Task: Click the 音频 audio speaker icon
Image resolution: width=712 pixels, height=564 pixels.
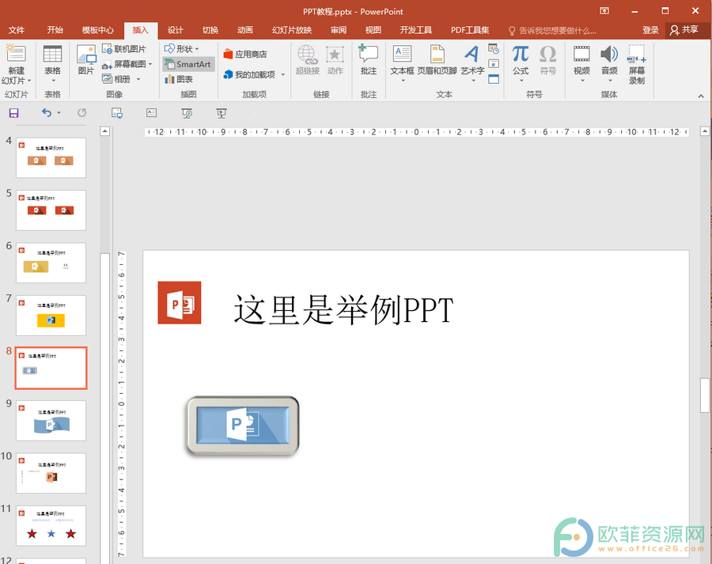Action: tap(609, 54)
